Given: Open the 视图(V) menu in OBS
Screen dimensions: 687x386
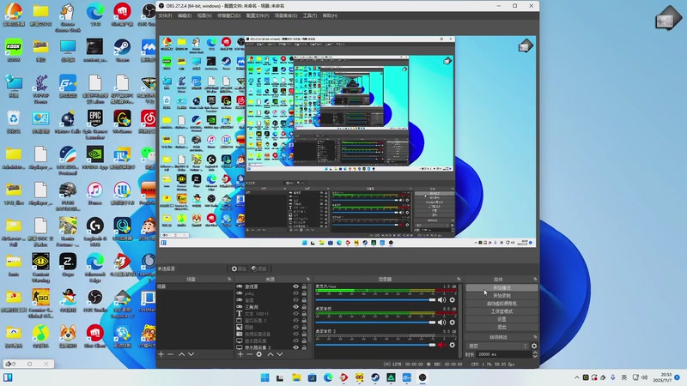Looking at the screenshot, I should pos(204,15).
